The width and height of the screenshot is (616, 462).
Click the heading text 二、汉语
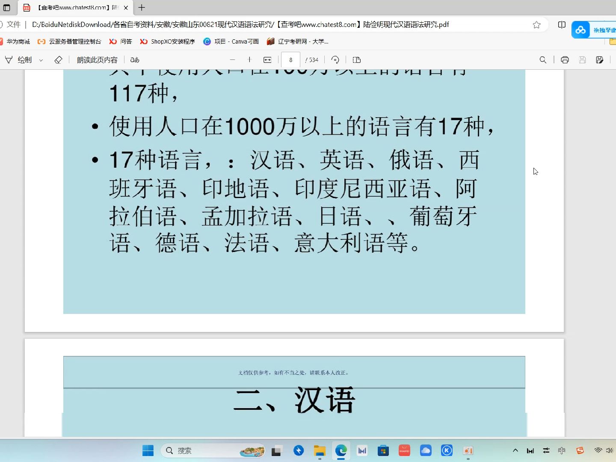click(295, 400)
